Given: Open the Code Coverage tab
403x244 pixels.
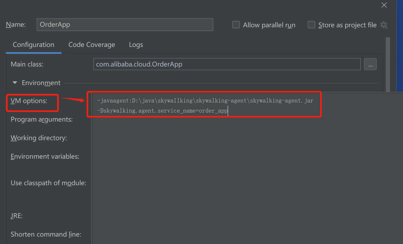Looking at the screenshot, I should 92,45.
